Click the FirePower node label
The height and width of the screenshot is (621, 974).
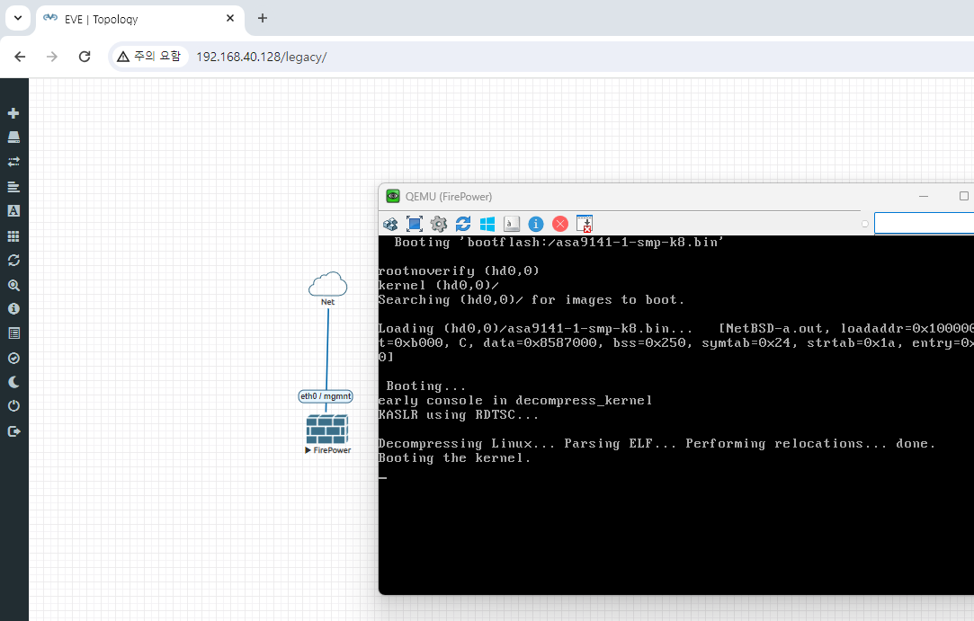point(332,450)
